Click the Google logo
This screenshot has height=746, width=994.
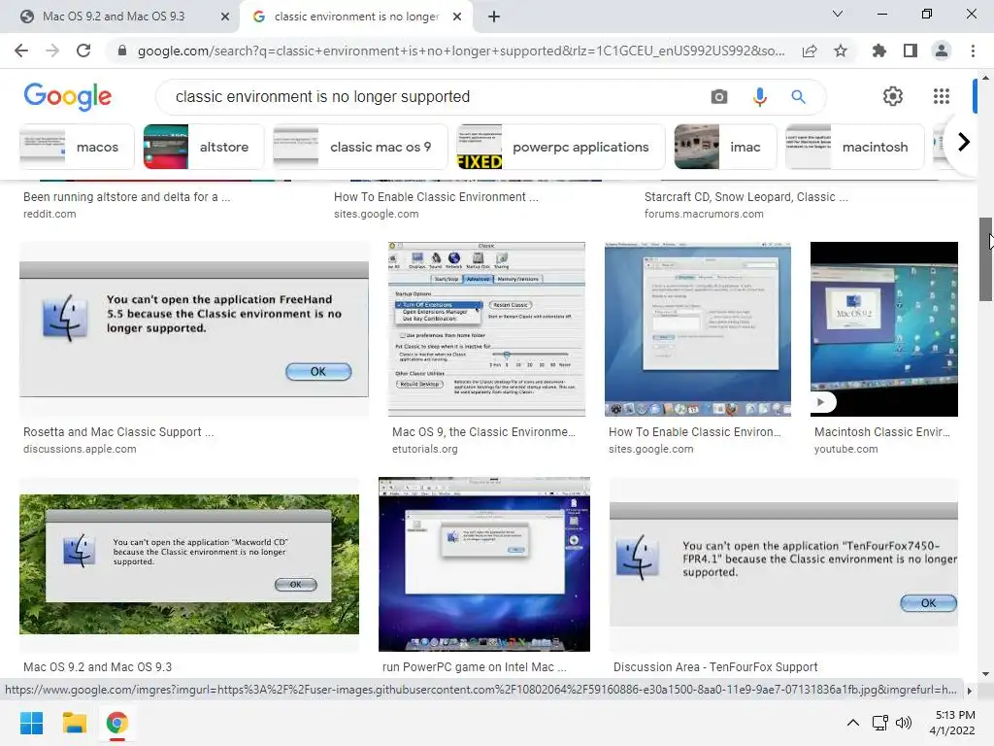point(67,96)
